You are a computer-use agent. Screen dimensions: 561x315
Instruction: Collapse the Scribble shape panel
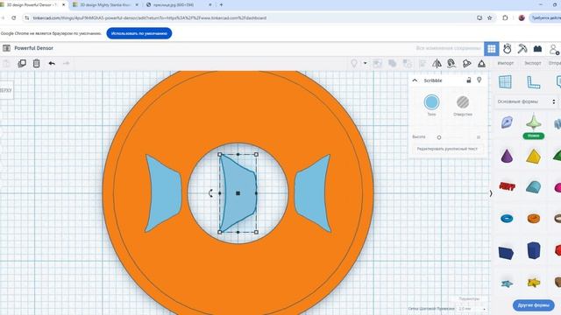(x=415, y=80)
